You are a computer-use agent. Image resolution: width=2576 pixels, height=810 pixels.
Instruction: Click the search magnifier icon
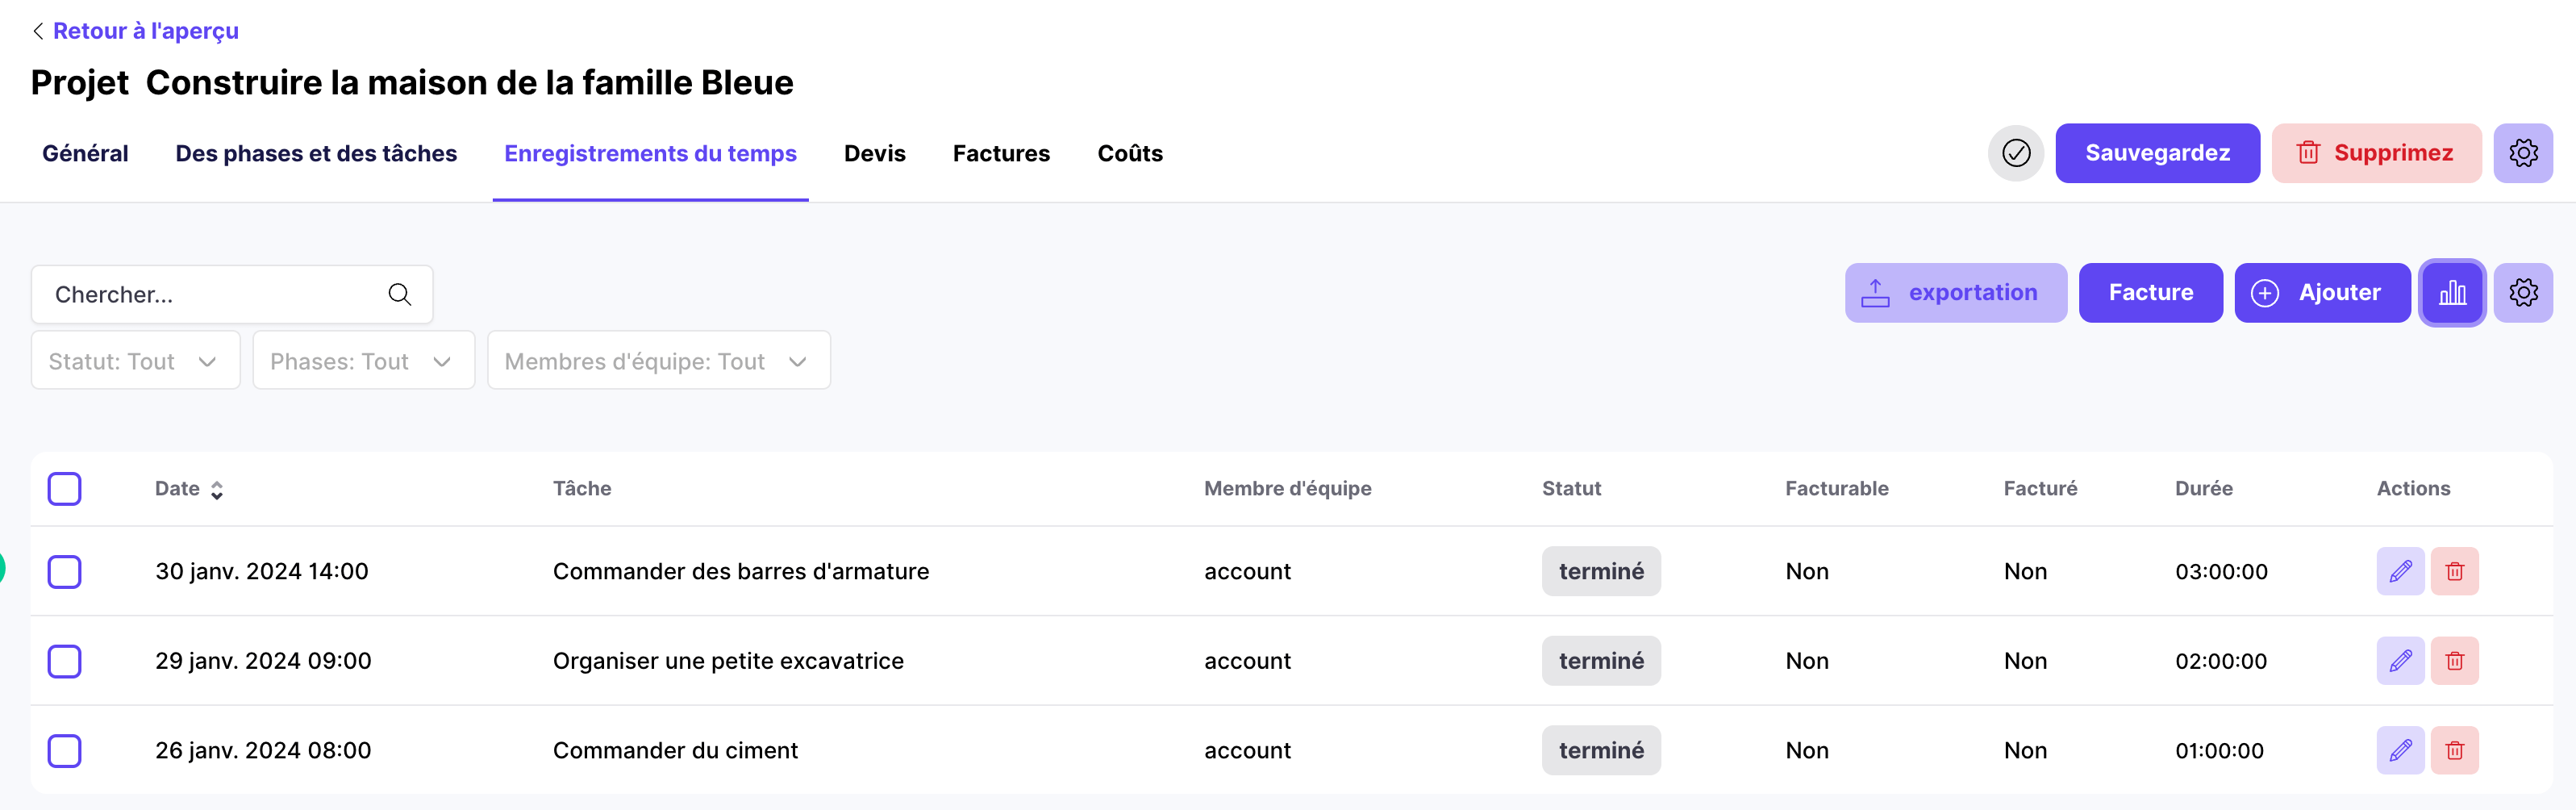click(x=399, y=294)
